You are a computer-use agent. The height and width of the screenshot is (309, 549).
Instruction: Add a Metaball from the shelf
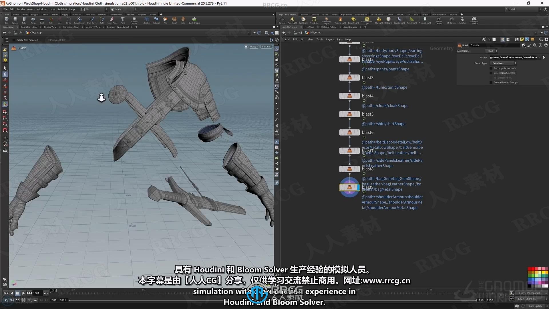coord(156,20)
